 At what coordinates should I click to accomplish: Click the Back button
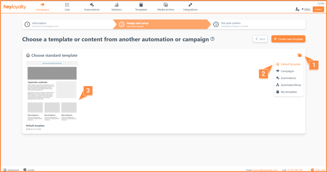pos(260,39)
